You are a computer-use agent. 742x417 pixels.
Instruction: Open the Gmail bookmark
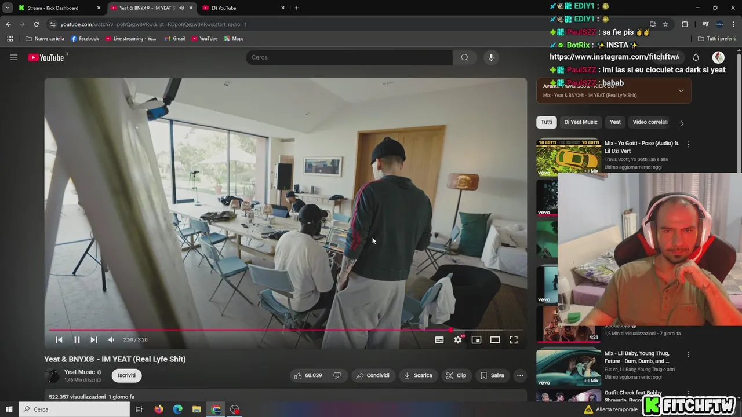[174, 39]
